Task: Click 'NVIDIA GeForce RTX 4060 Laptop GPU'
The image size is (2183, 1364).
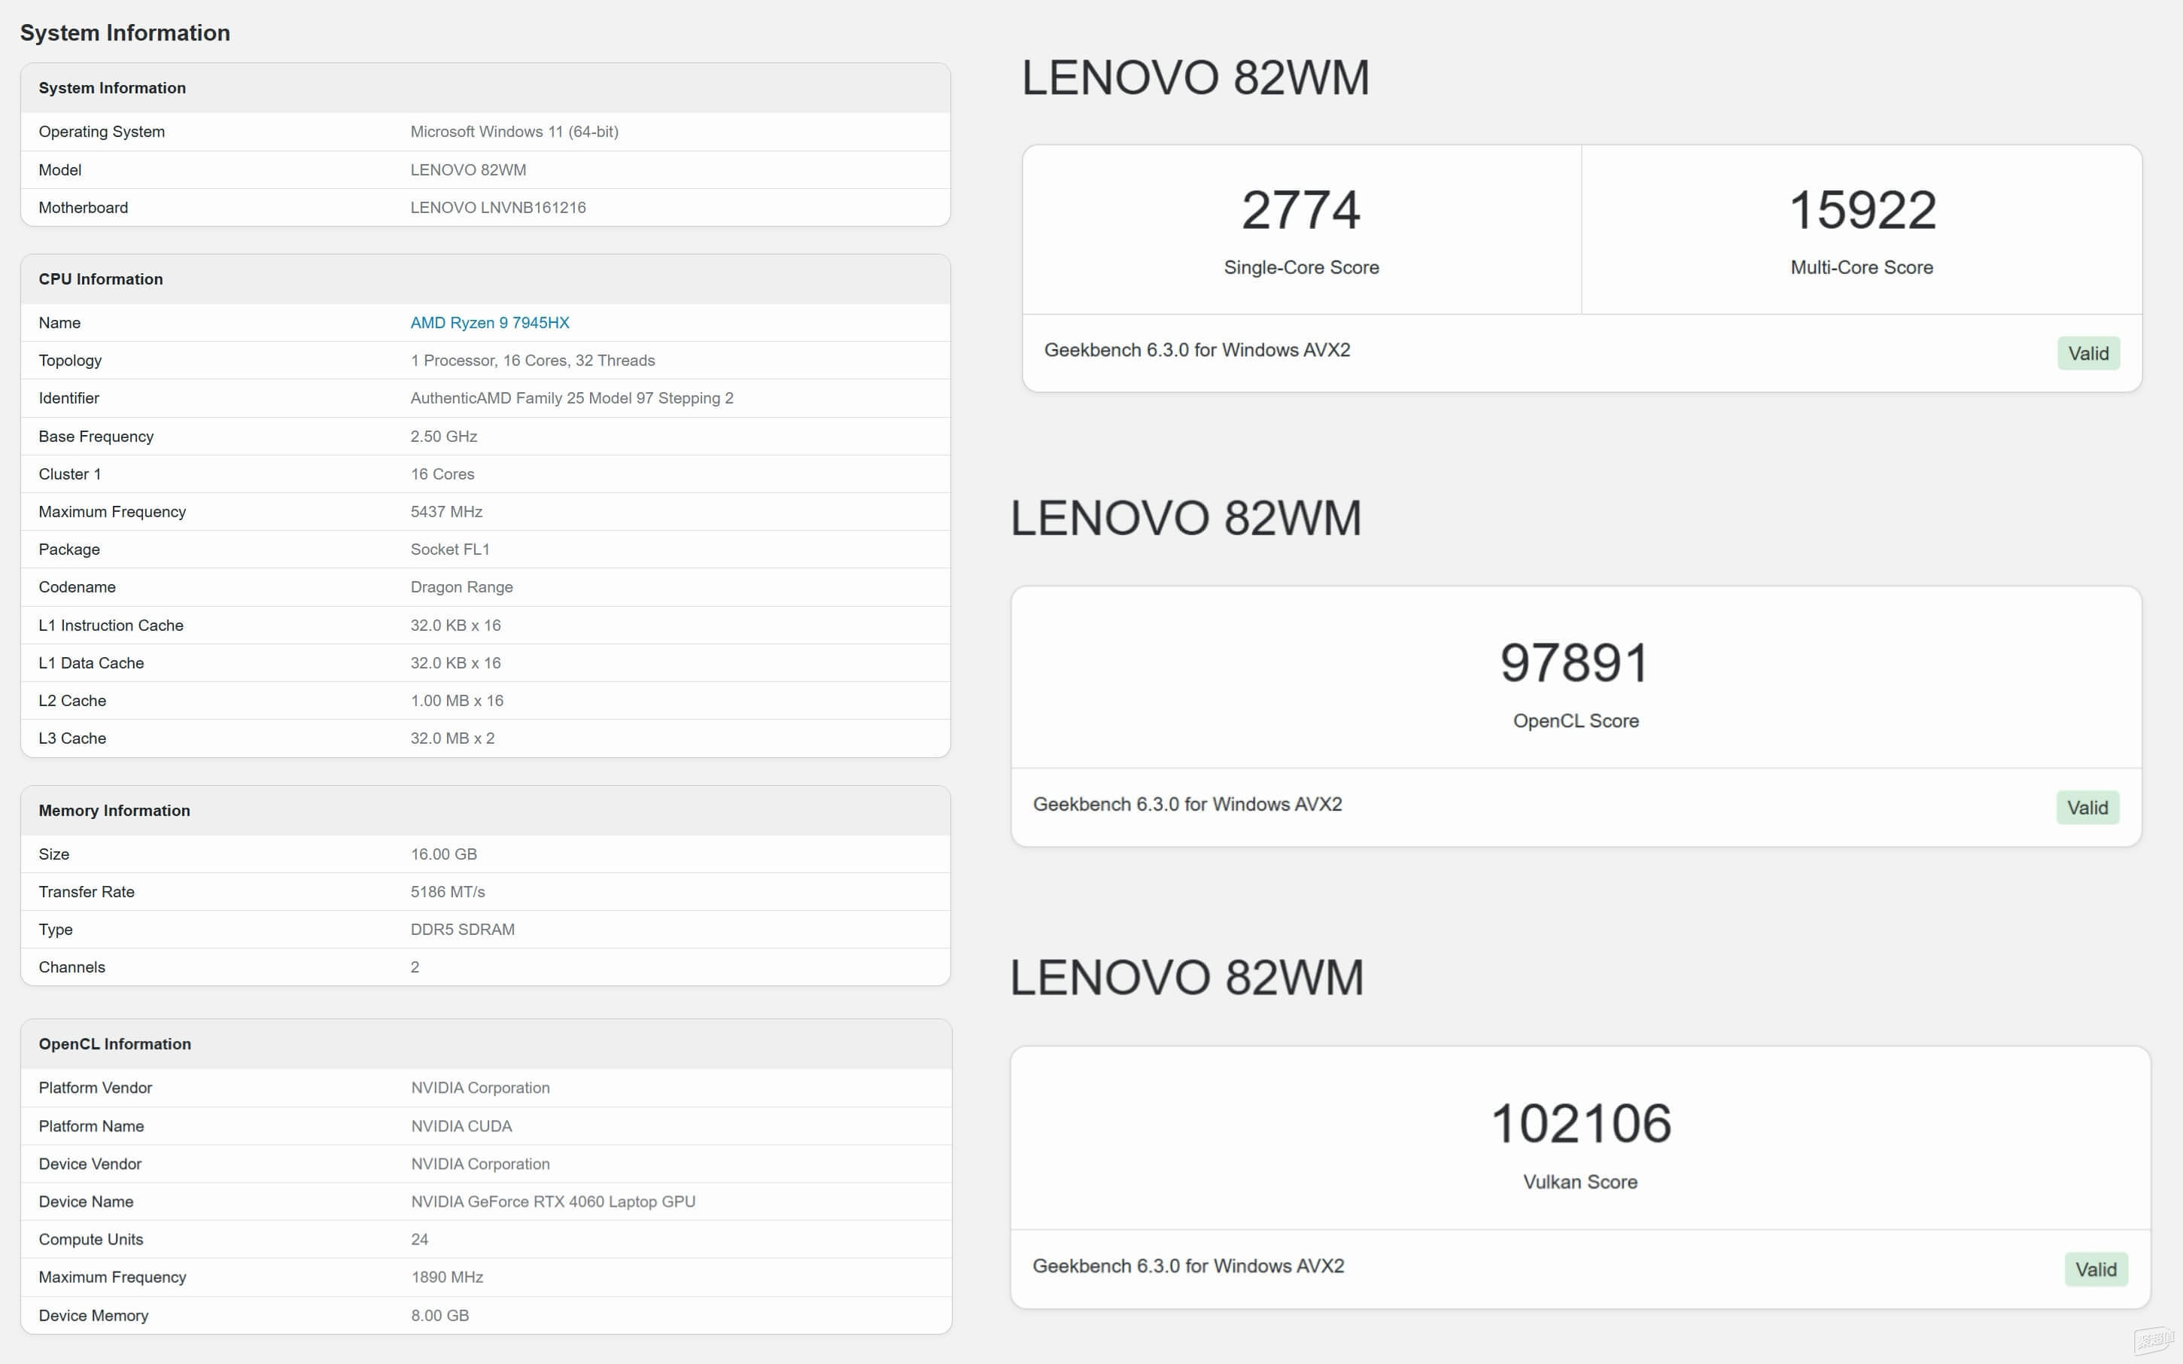Action: point(553,1201)
